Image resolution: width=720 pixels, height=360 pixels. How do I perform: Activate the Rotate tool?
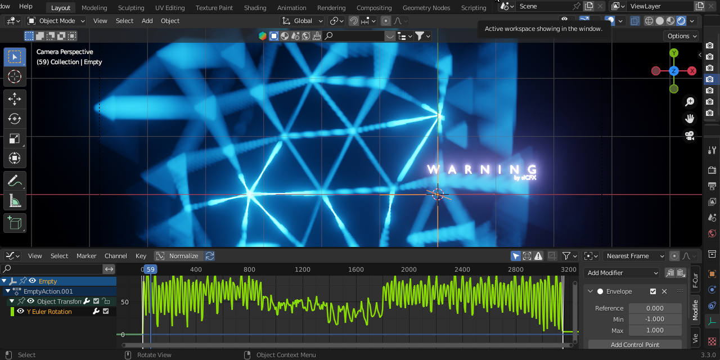point(15,119)
